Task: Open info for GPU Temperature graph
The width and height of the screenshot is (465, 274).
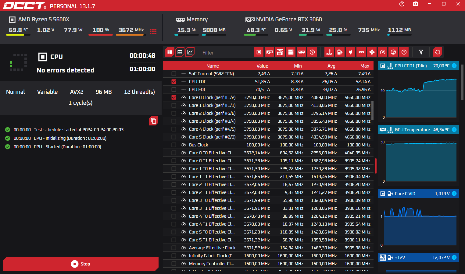Action: [x=454, y=130]
